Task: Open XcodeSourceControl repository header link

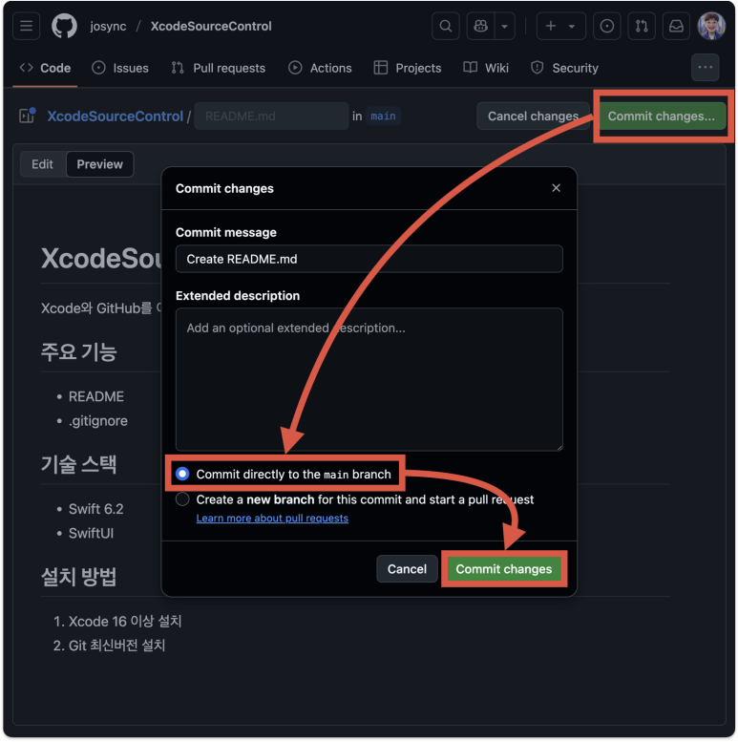Action: click(x=211, y=26)
